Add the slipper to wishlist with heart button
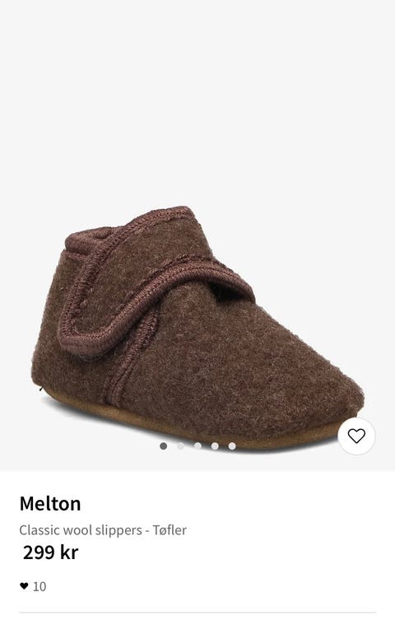This screenshot has height=634, width=395. (x=356, y=436)
